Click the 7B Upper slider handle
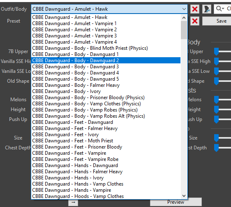This screenshot has height=207, width=231. (x=217, y=51)
